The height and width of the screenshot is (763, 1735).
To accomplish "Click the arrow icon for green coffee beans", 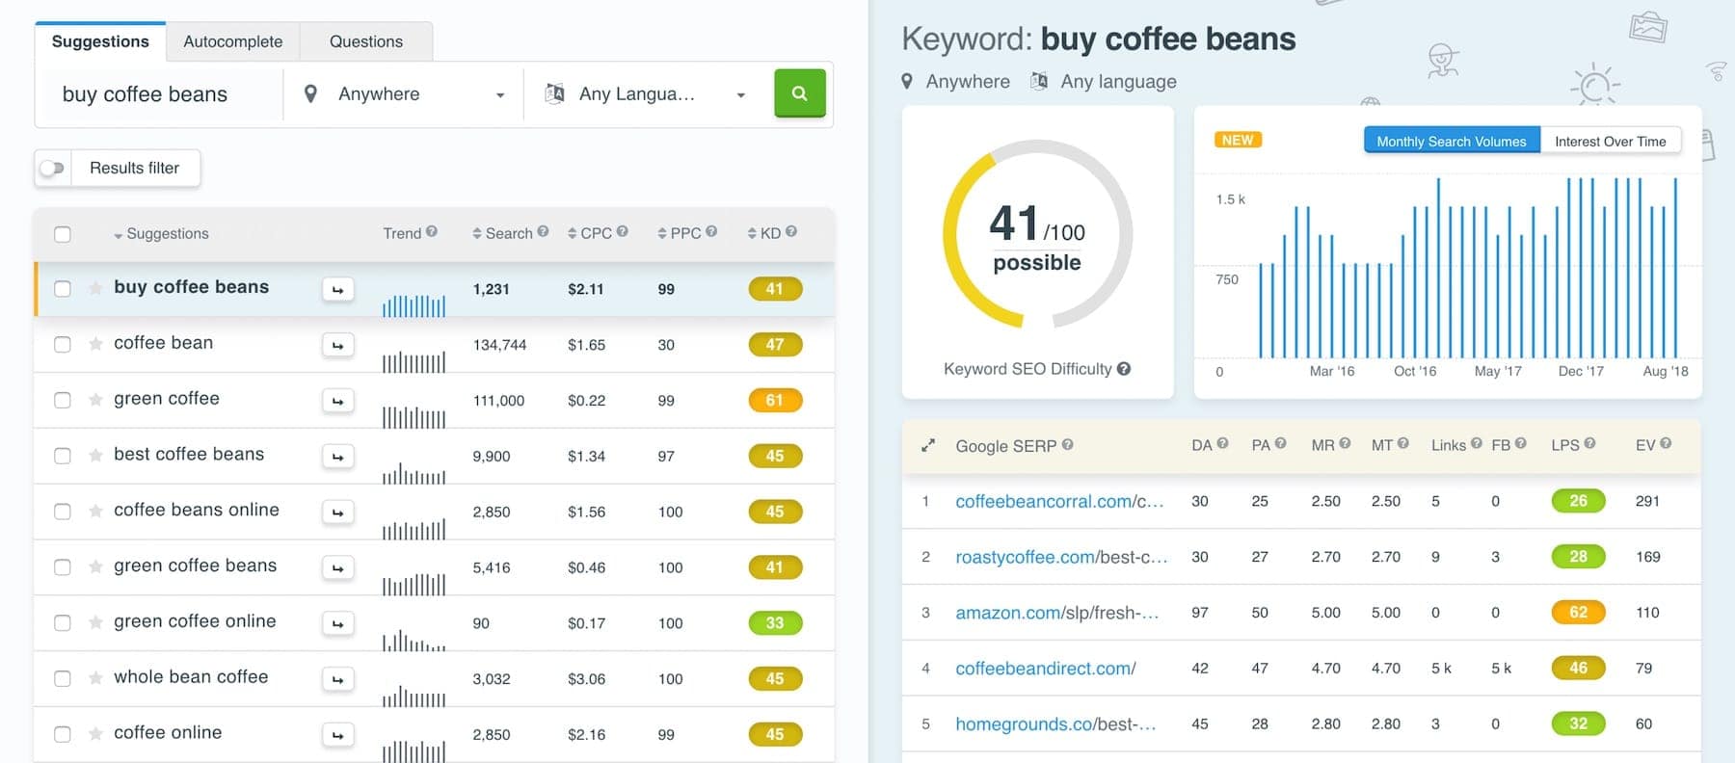I will tap(337, 568).
